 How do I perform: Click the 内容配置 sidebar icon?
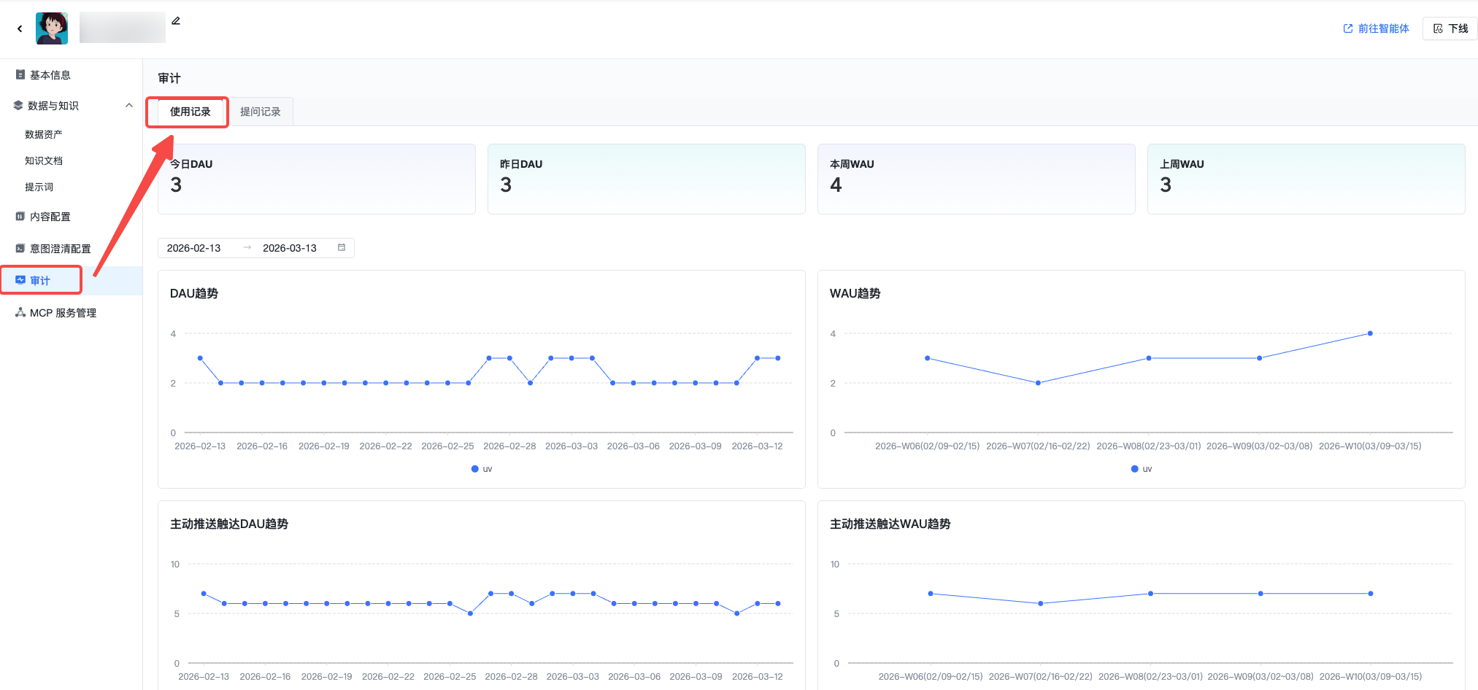click(20, 217)
